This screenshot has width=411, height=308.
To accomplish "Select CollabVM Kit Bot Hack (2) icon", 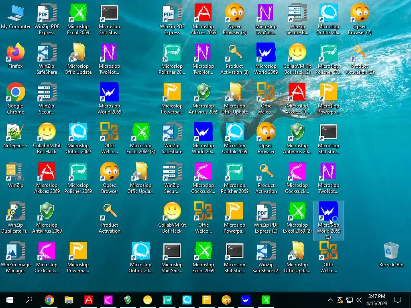I will click(297, 59).
